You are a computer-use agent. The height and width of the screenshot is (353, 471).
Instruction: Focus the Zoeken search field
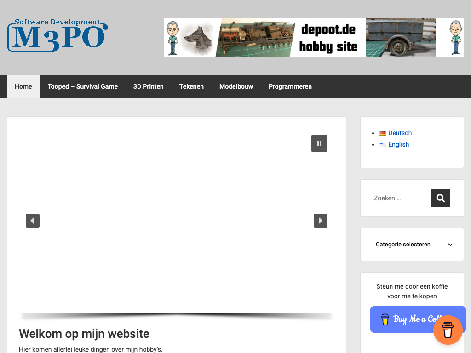401,198
